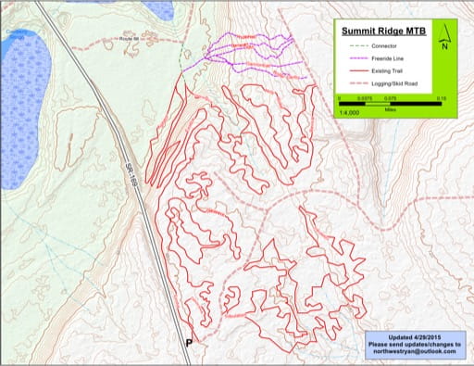Click the pink Logging/Skid Road legend symbol
This screenshot has width=474, height=366.
coord(359,83)
